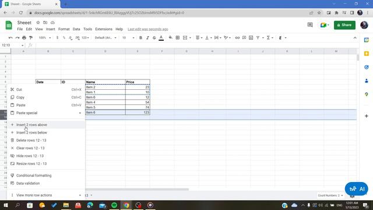The image size is (373, 210).
Task: Click Decrease decimal places icon
Action: 71,37
